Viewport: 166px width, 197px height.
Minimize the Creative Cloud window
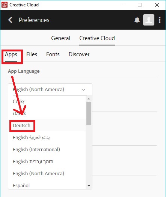tap(123, 5)
